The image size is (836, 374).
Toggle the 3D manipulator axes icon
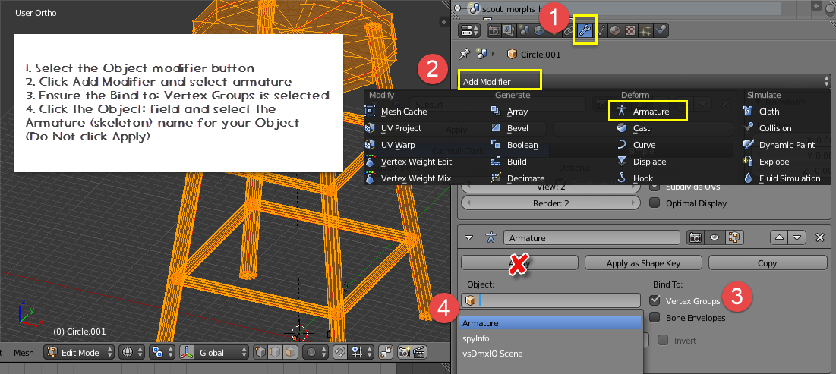186,352
